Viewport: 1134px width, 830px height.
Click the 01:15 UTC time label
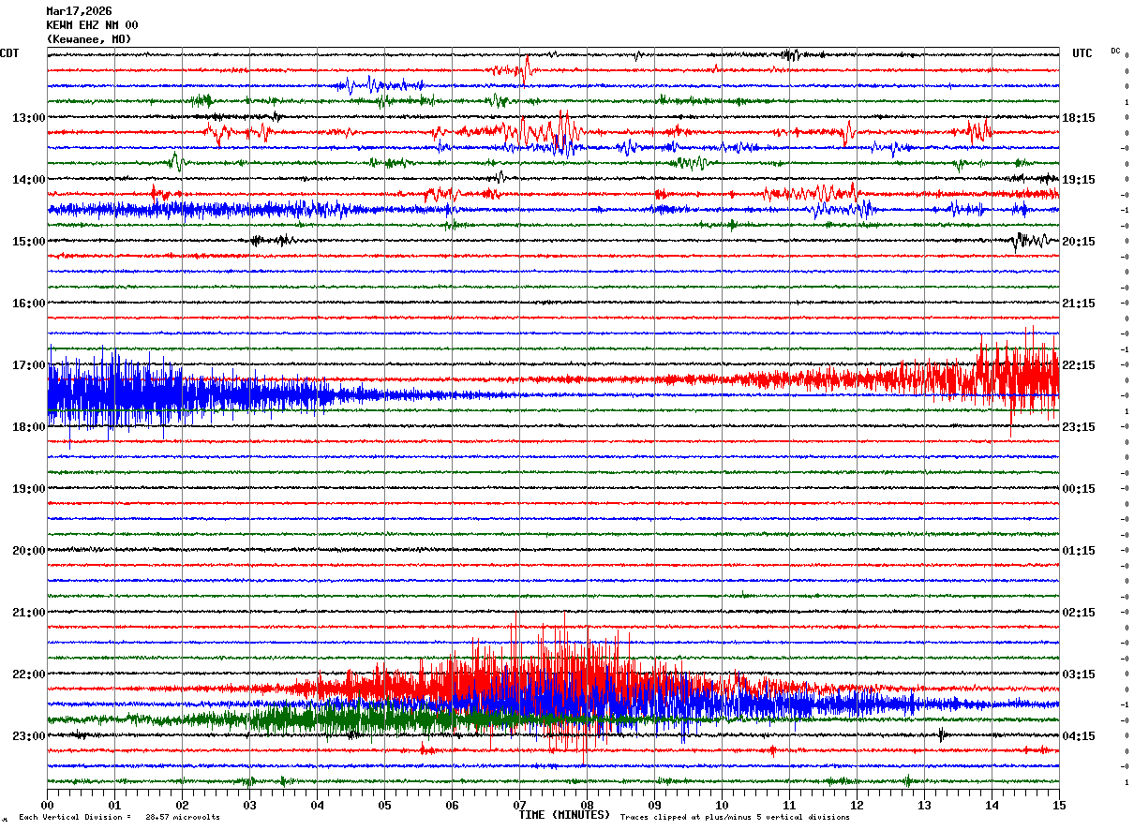(1079, 550)
